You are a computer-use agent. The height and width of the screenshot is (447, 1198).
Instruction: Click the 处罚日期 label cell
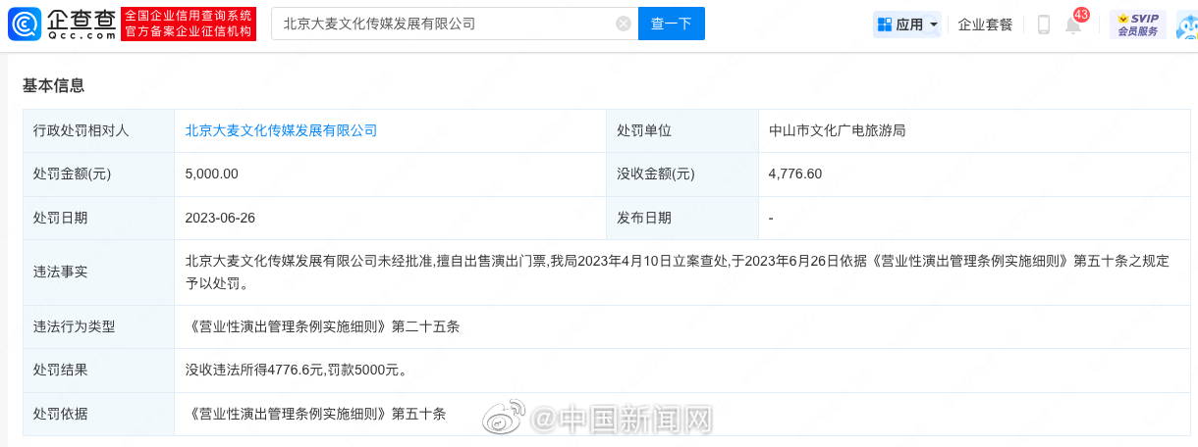(98, 218)
